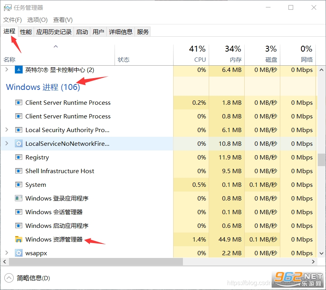Select the Windows 进程 (106) group header
This screenshot has height=290, width=326.
(x=43, y=87)
